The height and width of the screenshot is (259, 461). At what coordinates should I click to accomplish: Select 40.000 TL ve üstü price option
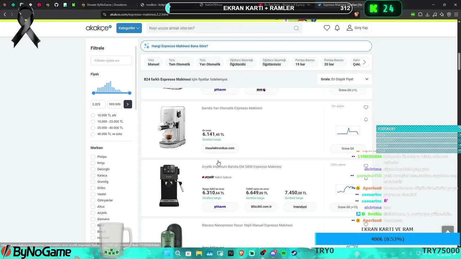coord(93,134)
